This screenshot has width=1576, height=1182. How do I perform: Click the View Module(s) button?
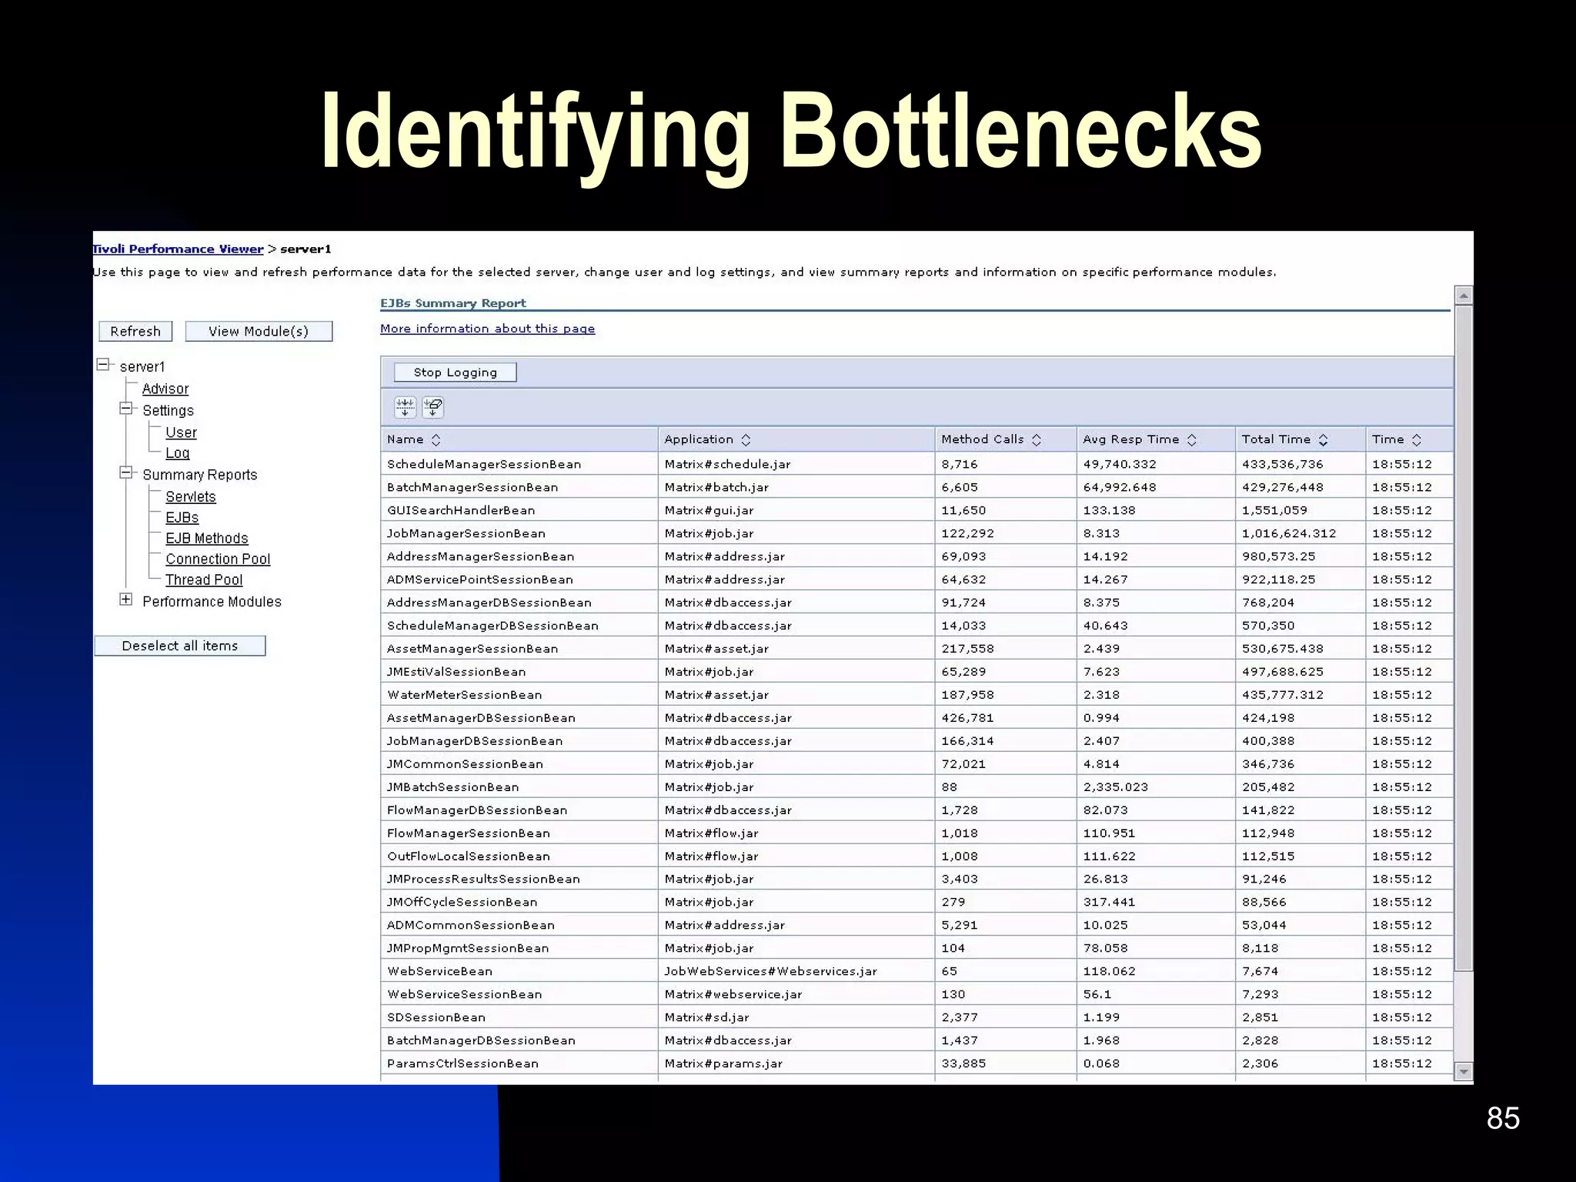[259, 331]
